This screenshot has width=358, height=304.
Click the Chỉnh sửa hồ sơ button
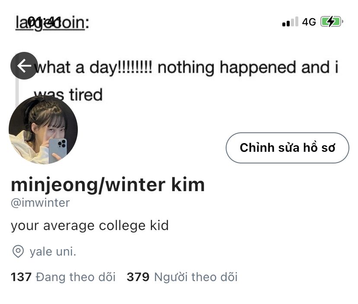click(x=288, y=148)
